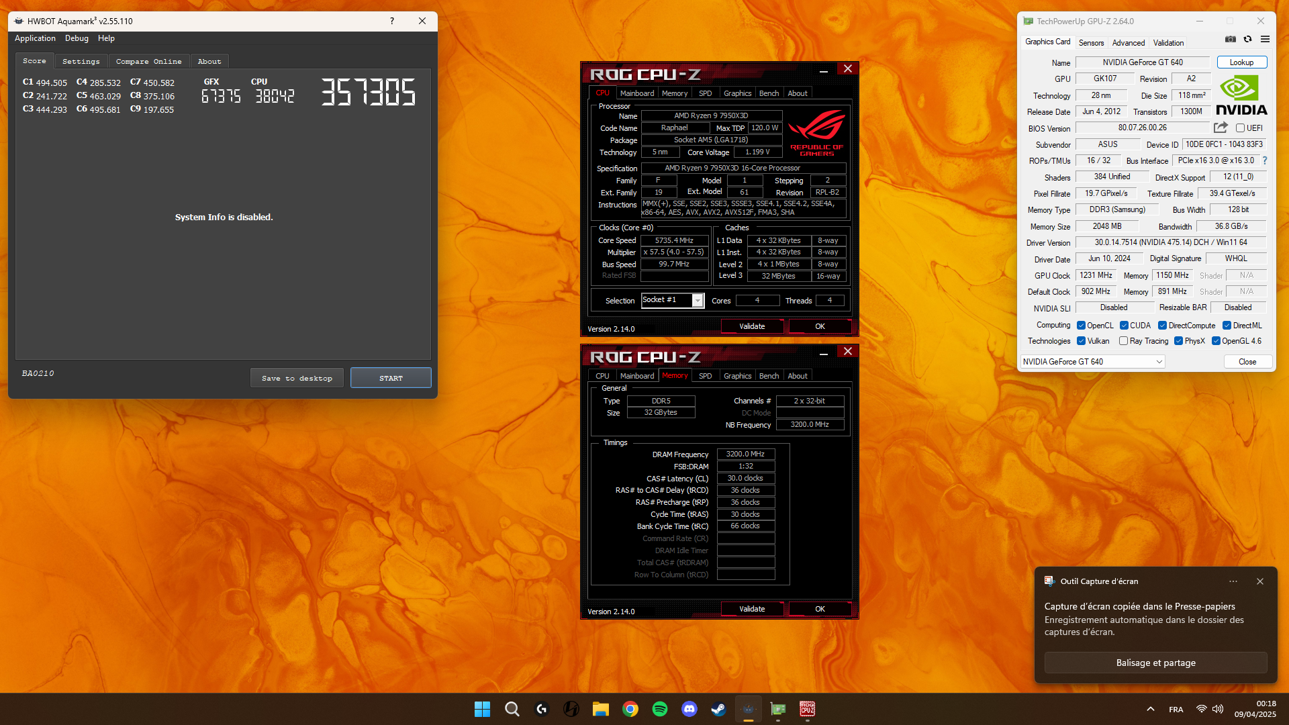Click GPU-Z refresh icon
This screenshot has height=725, width=1289.
click(x=1247, y=39)
